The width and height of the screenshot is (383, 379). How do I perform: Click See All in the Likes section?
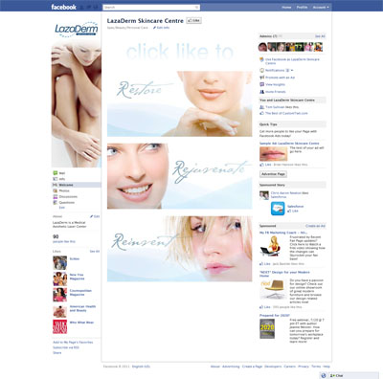click(95, 252)
